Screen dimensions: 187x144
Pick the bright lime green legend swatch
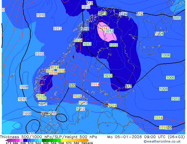[x=59, y=140]
